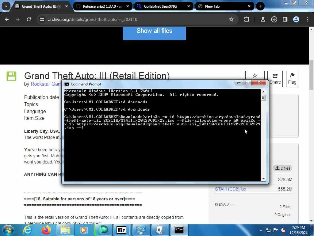Image resolution: width=314 pixels, height=236 pixels.
Task: Click the browser page vertical scrollbar thumb
Action: pos(311,75)
